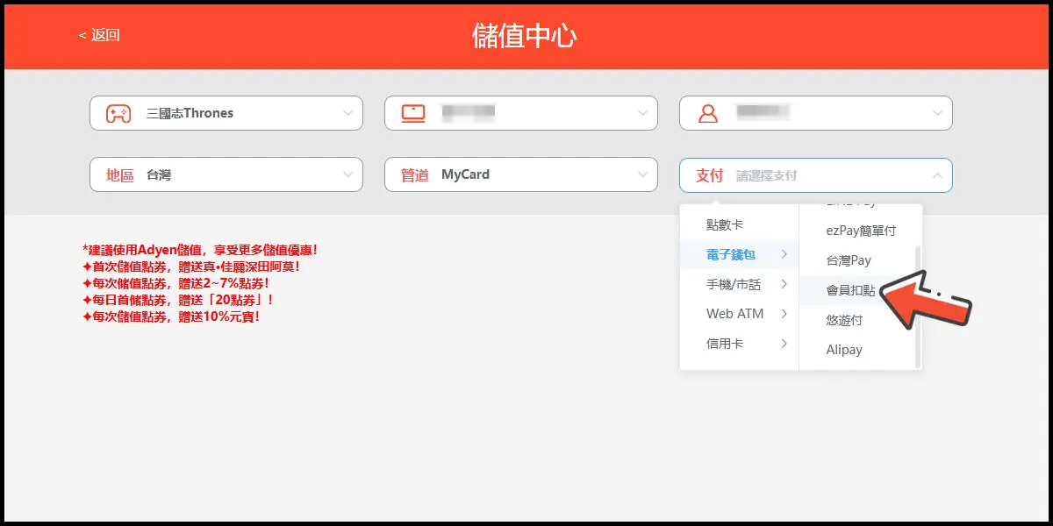Screen dimensions: 1053x526
Task: Select Alipay wallet option
Action: click(844, 350)
